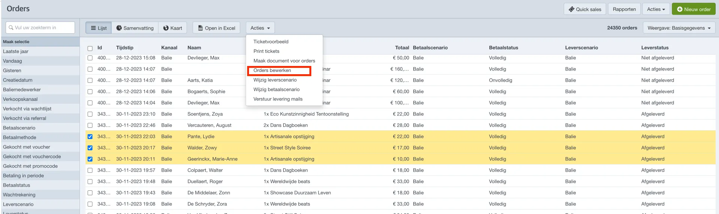This screenshot has height=214, width=719.
Task: Check the order row of Duellaert, Roger
Action: pos(90,181)
